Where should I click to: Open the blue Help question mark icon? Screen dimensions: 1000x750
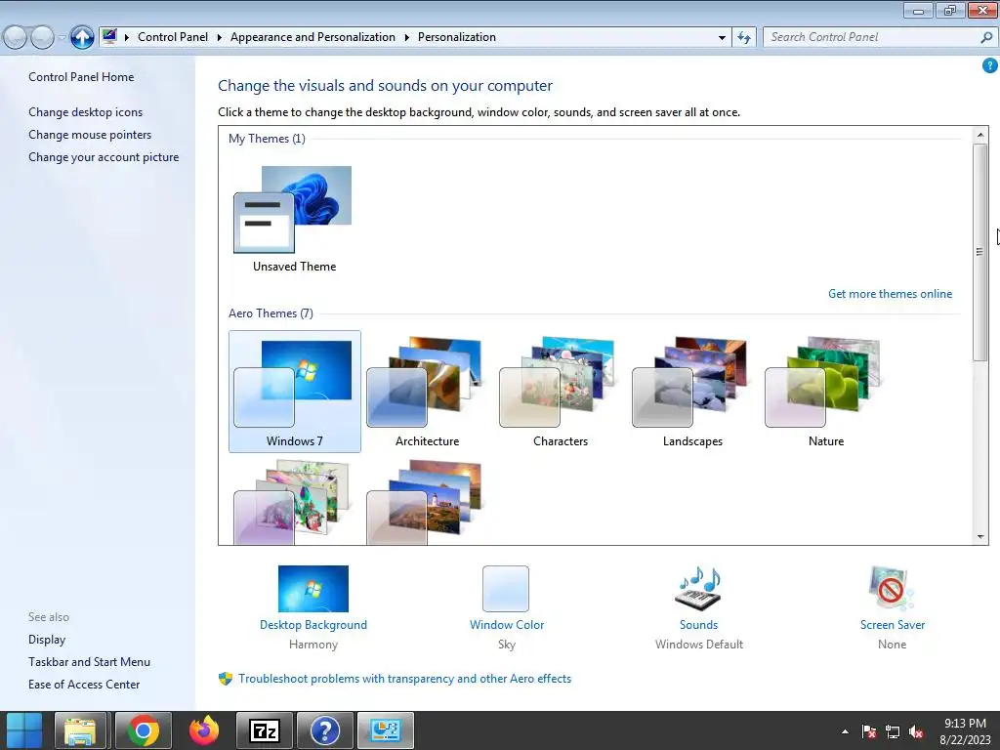click(990, 65)
